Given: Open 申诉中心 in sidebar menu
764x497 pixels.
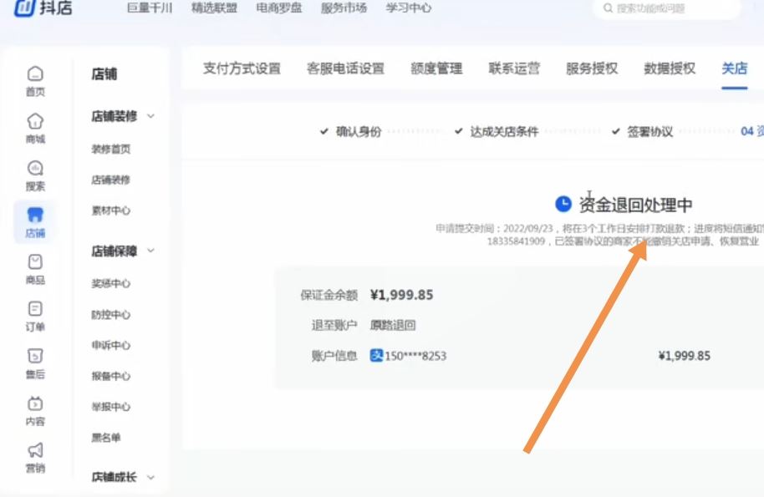Looking at the screenshot, I should click(110, 346).
